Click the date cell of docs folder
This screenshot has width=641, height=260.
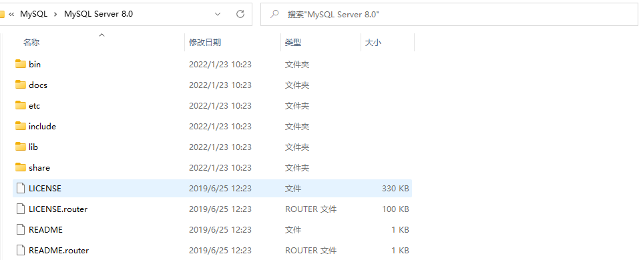(x=220, y=85)
